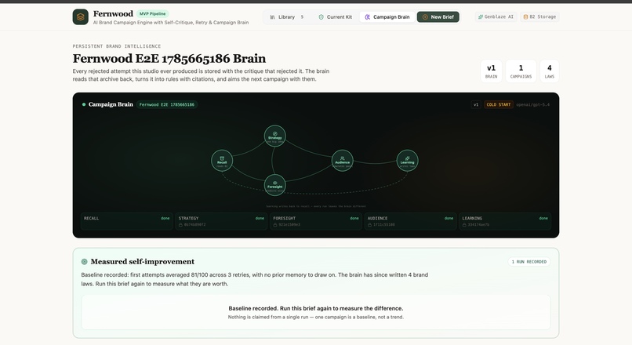Viewport: 632px width, 345px height.
Task: Click the brain icon in Campaign Brain tab
Action: (368, 17)
